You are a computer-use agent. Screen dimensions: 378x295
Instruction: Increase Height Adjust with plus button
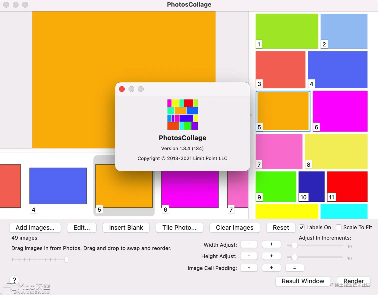(271, 256)
